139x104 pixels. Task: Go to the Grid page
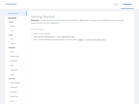click(x=12, y=39)
